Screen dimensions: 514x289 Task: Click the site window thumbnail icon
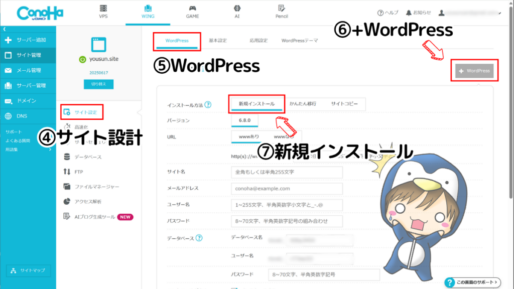[99, 45]
